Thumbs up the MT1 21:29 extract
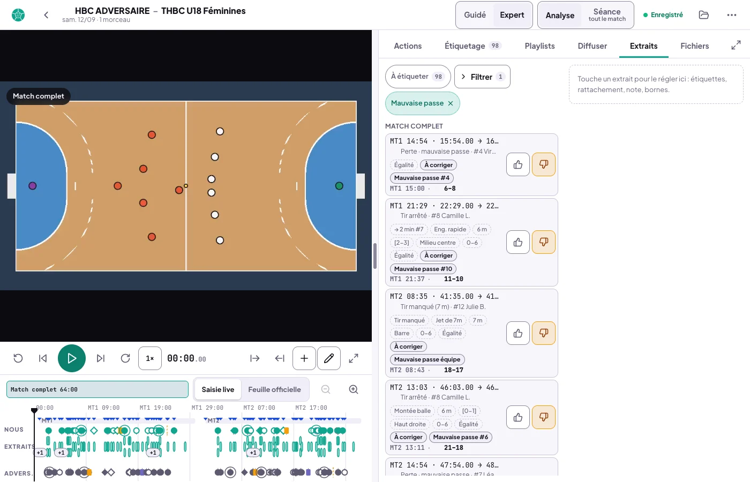The width and height of the screenshot is (750, 482). pos(518,242)
